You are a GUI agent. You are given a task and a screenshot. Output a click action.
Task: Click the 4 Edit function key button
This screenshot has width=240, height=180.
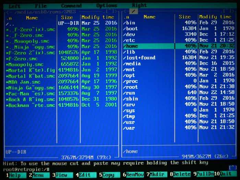[x=86, y=175]
